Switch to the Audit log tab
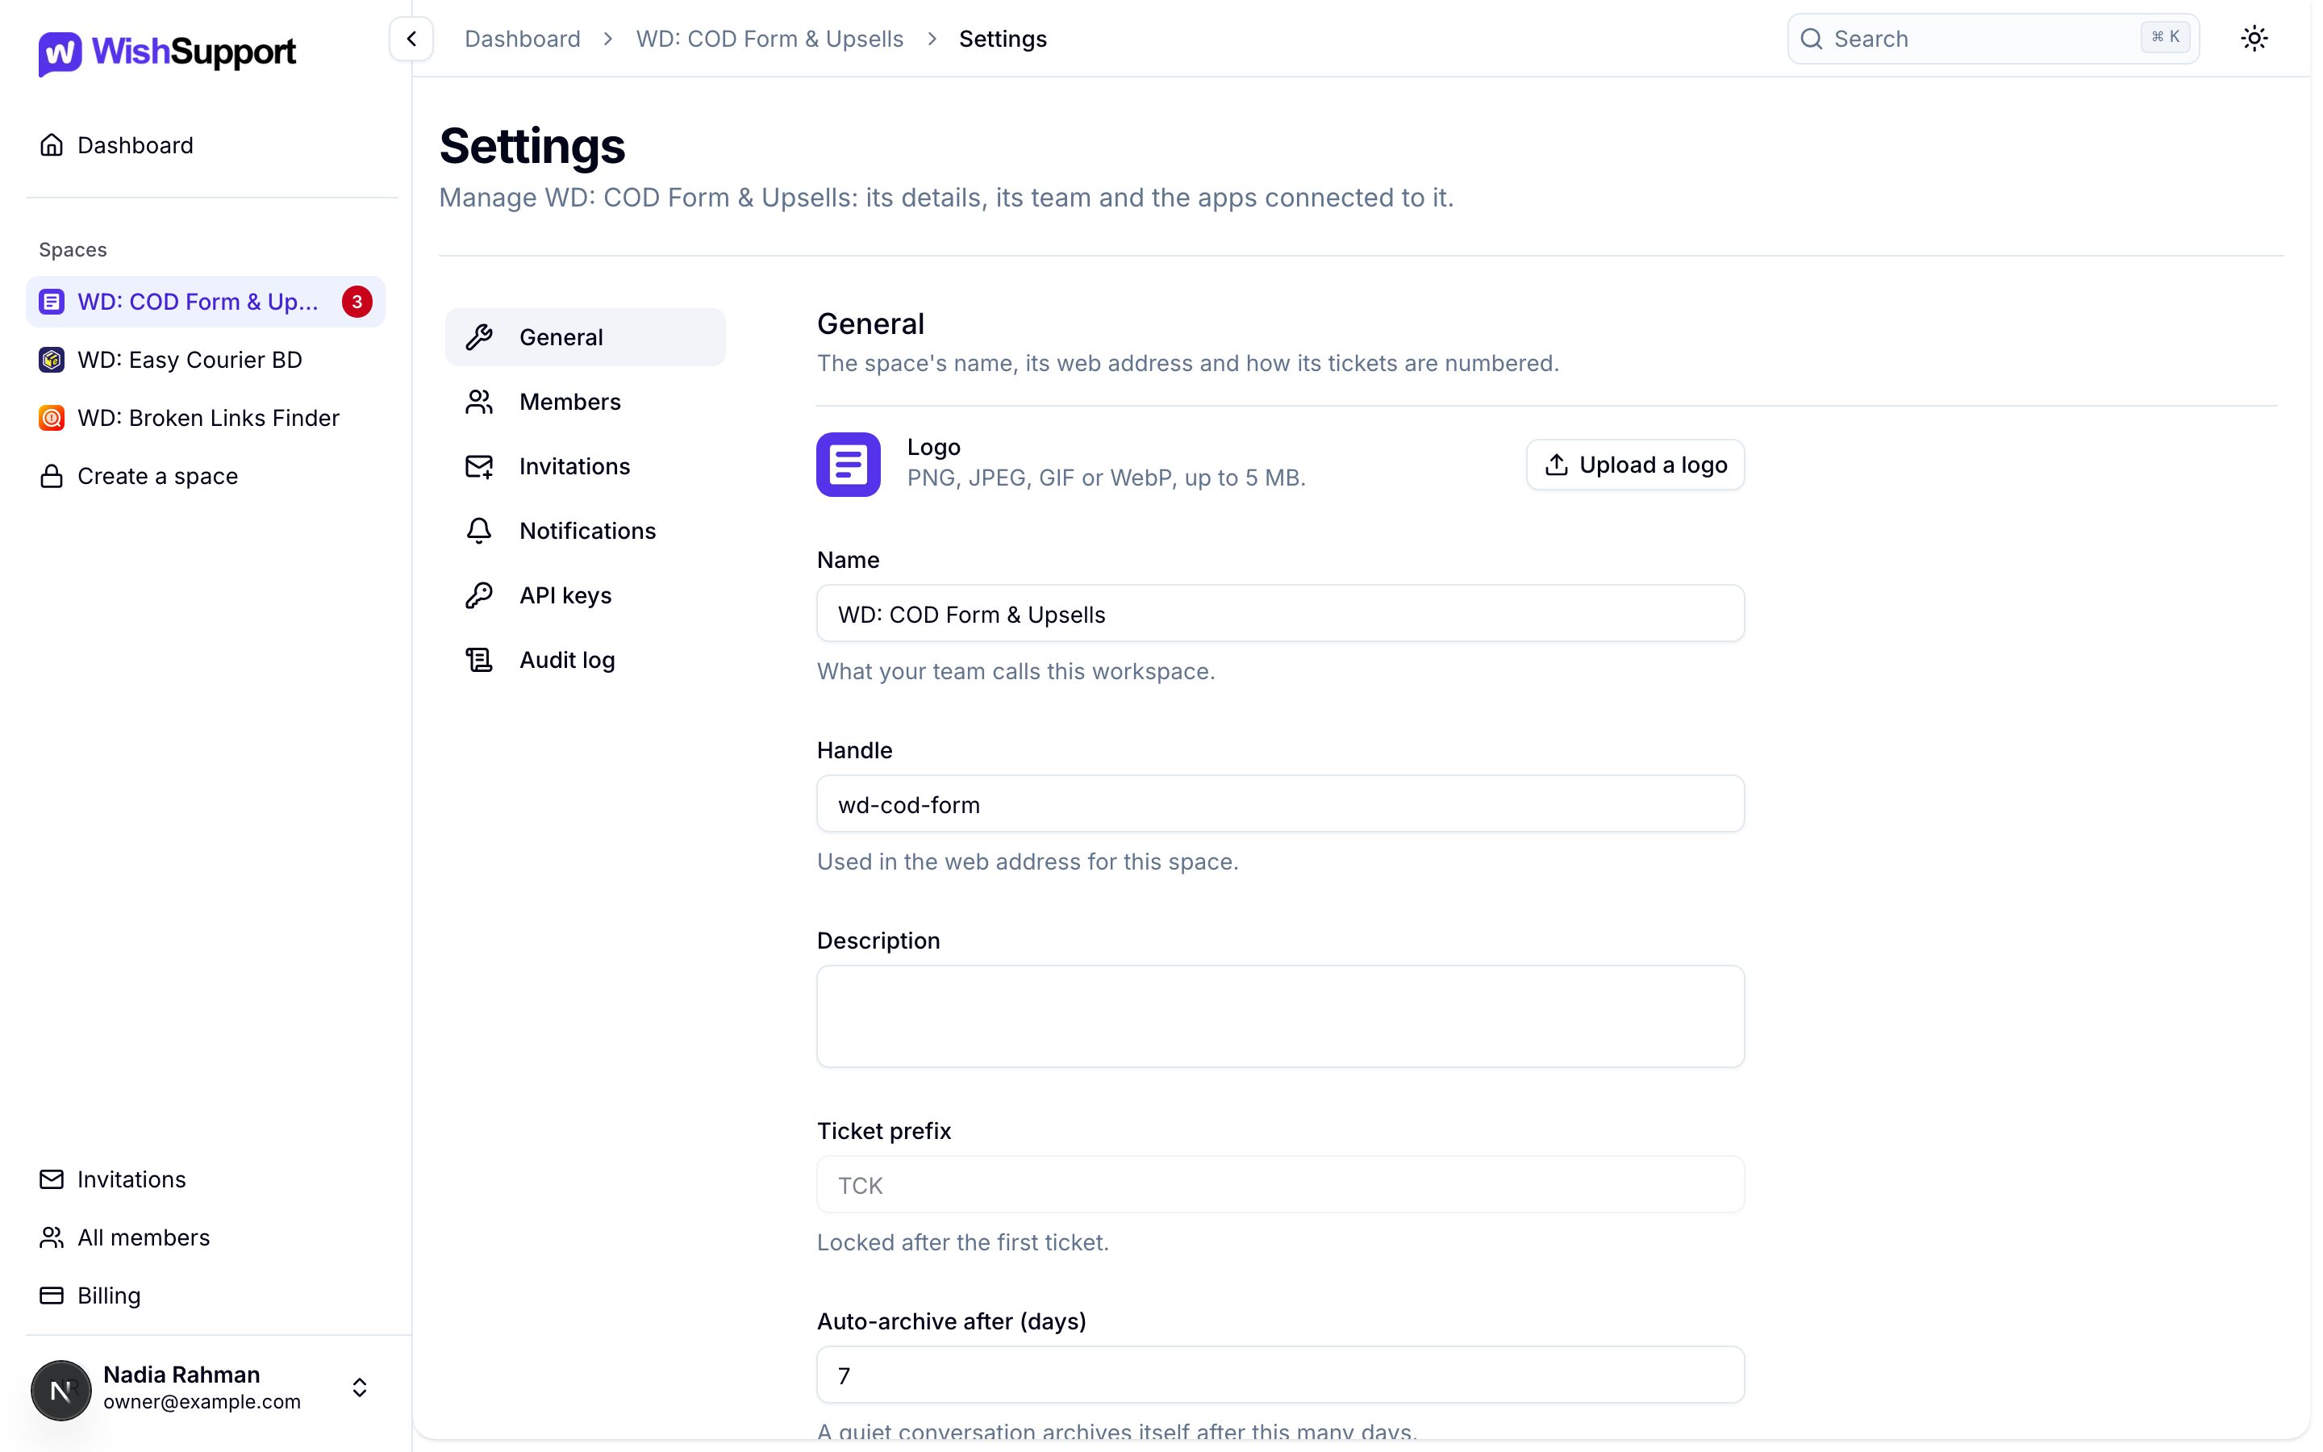Viewport: 2323px width, 1452px height. tap(586, 660)
